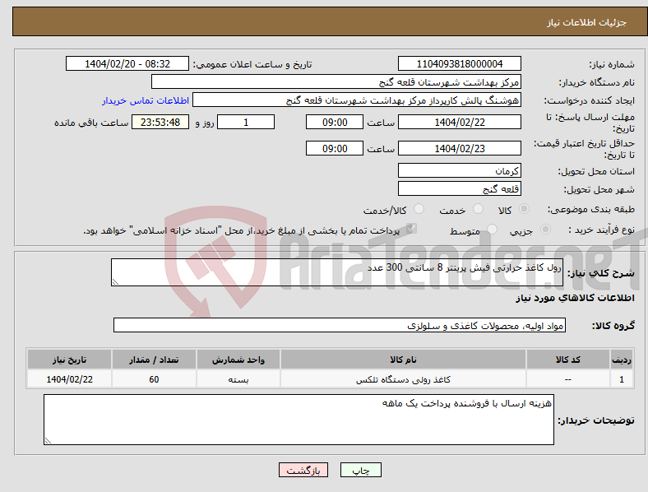Click the تاریخ نیاز column header
Image resolution: width=648 pixels, height=492 pixels.
69,360
